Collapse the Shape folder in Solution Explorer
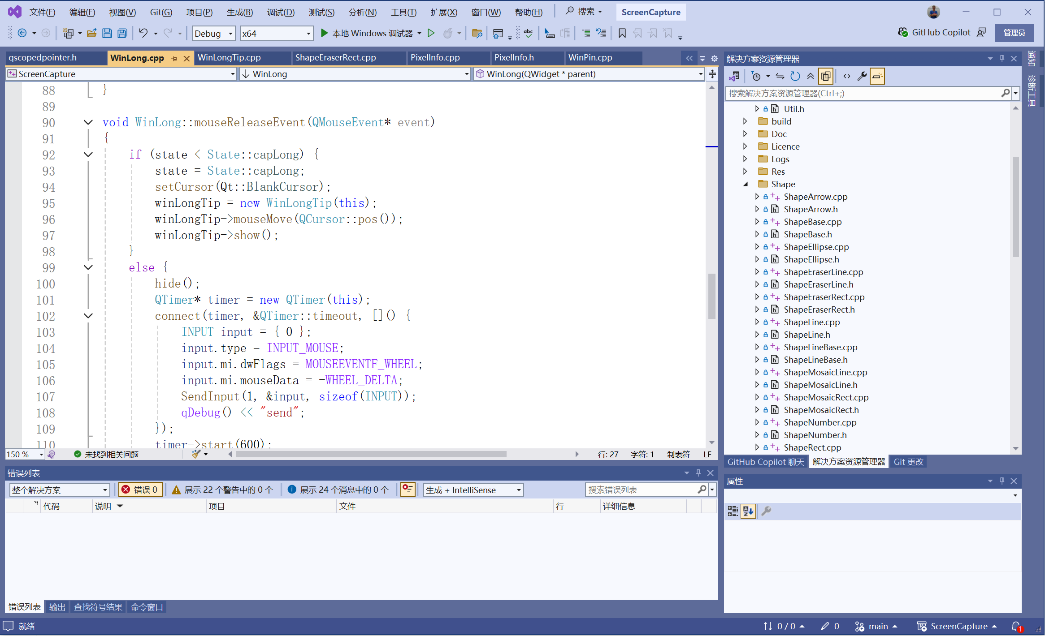1045x636 pixels. (x=746, y=184)
